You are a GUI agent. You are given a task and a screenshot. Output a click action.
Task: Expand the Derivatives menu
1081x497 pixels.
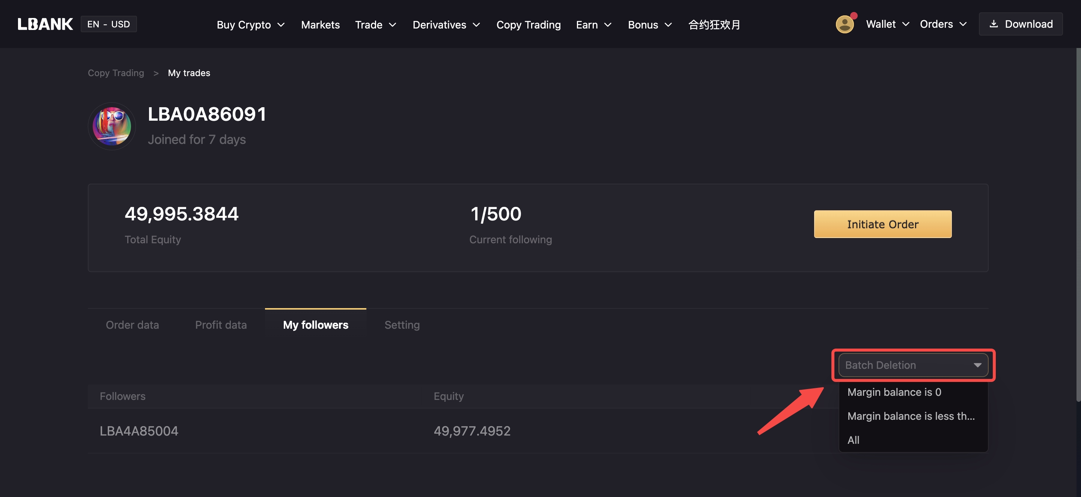tap(447, 25)
